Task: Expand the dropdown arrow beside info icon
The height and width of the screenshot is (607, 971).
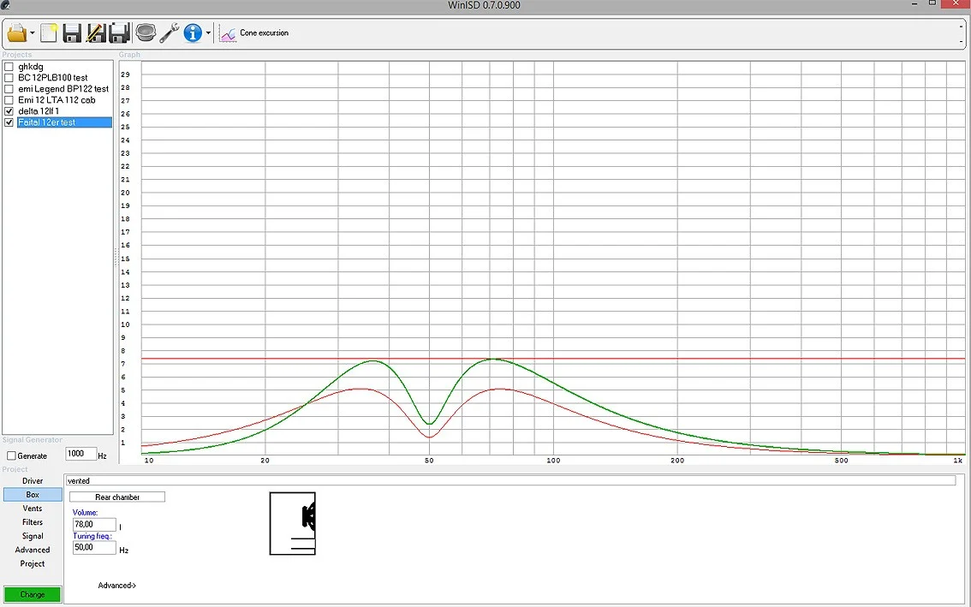Action: click(x=208, y=34)
